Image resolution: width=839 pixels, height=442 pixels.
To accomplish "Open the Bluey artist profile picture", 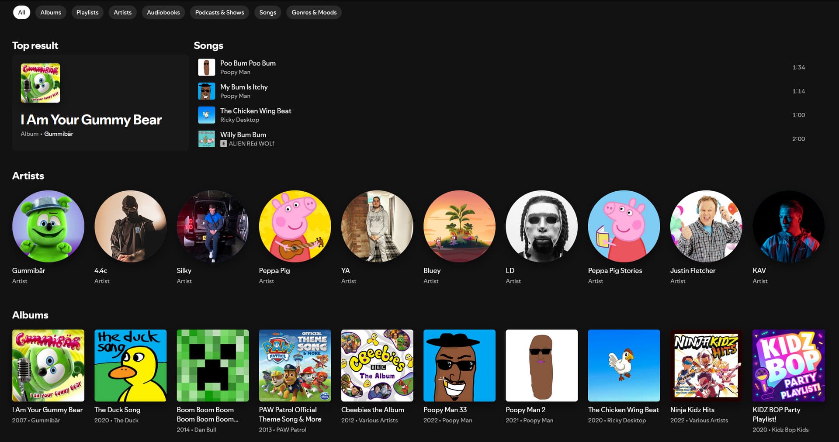I will (459, 226).
